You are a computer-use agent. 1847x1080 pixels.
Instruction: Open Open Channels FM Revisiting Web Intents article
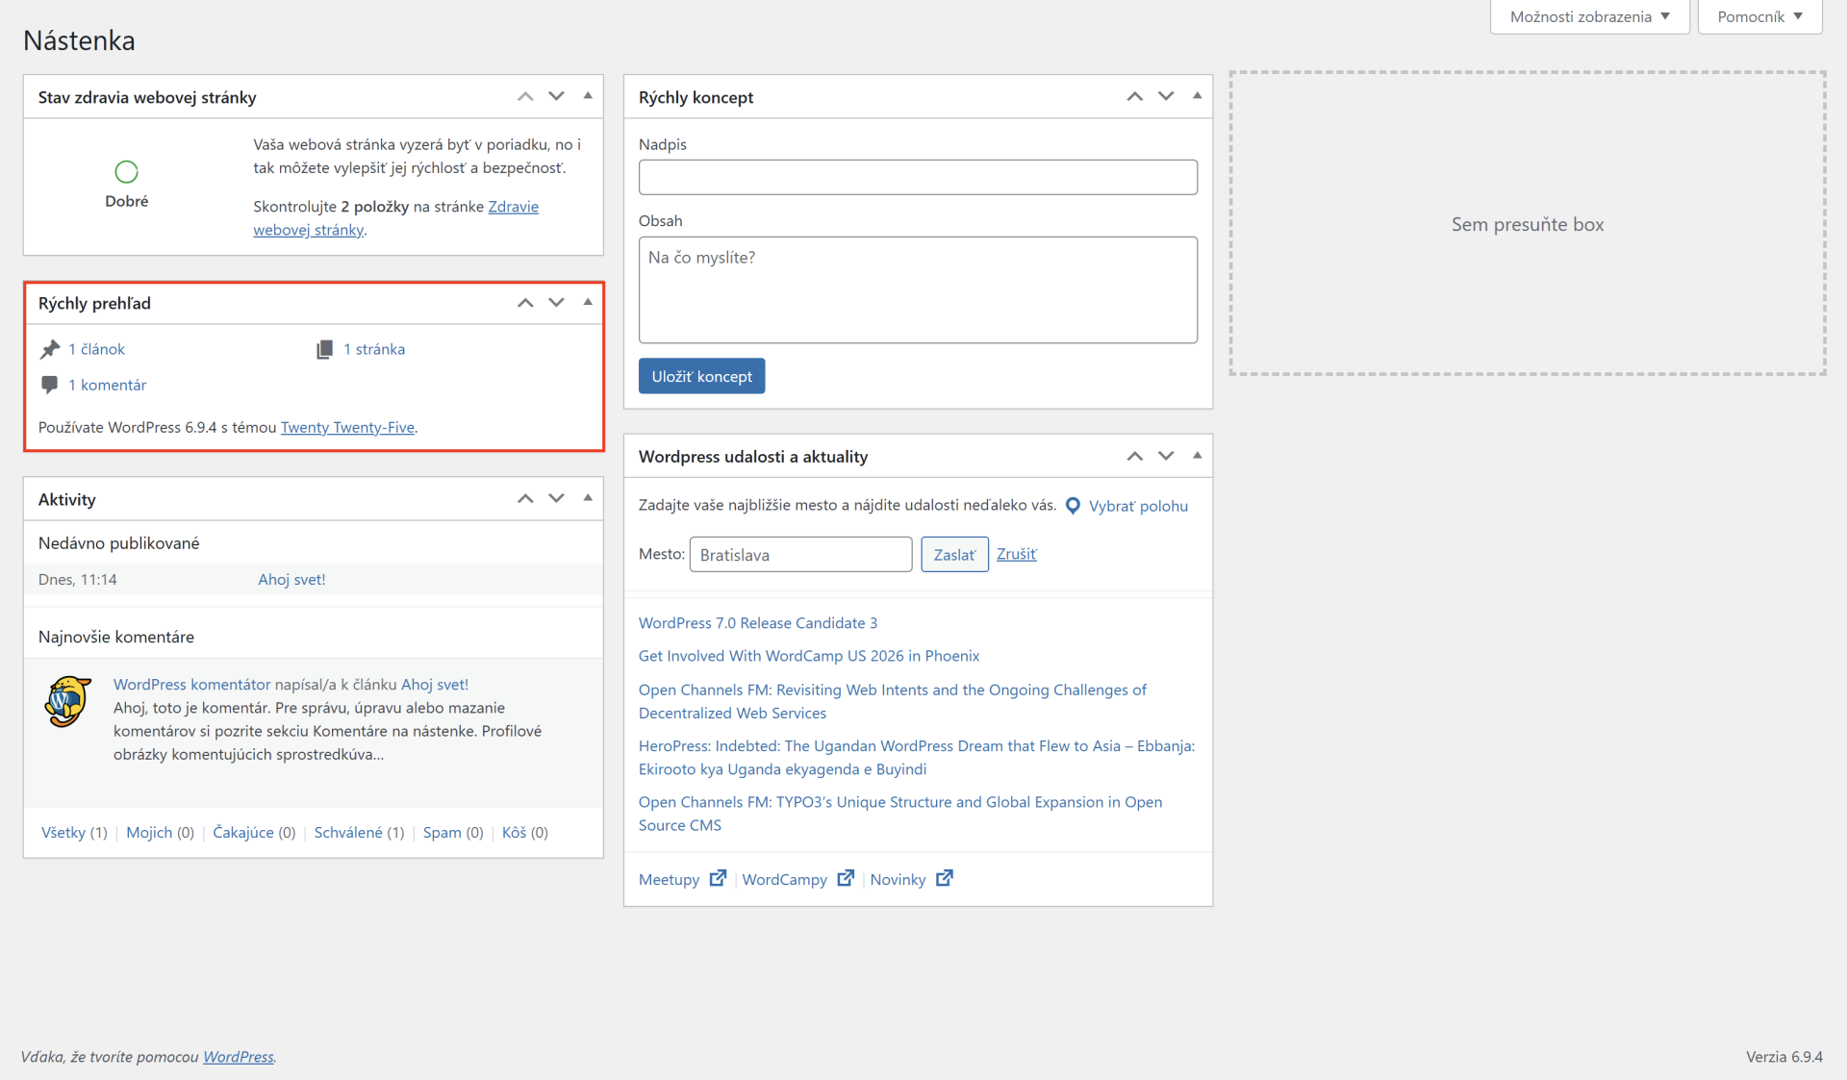[893, 701]
